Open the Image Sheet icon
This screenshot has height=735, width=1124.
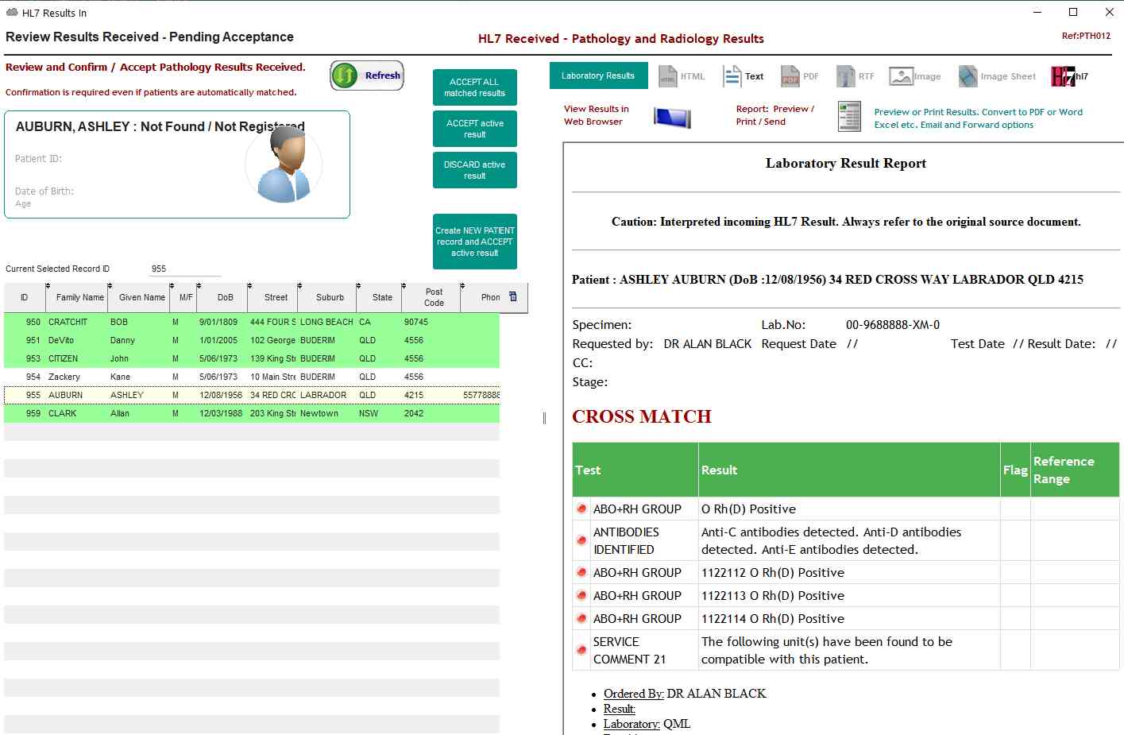coord(997,76)
